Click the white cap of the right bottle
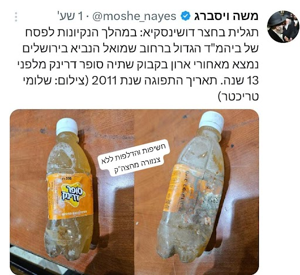This screenshot has height=275, width=300. [x=211, y=121]
